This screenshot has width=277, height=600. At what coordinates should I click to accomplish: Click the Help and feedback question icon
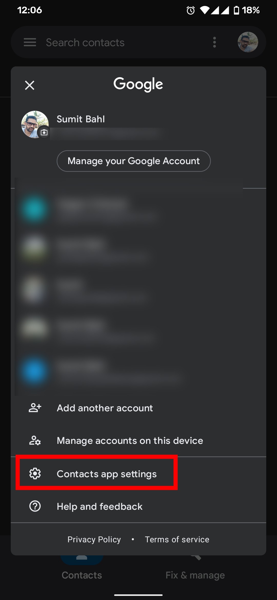(x=35, y=506)
